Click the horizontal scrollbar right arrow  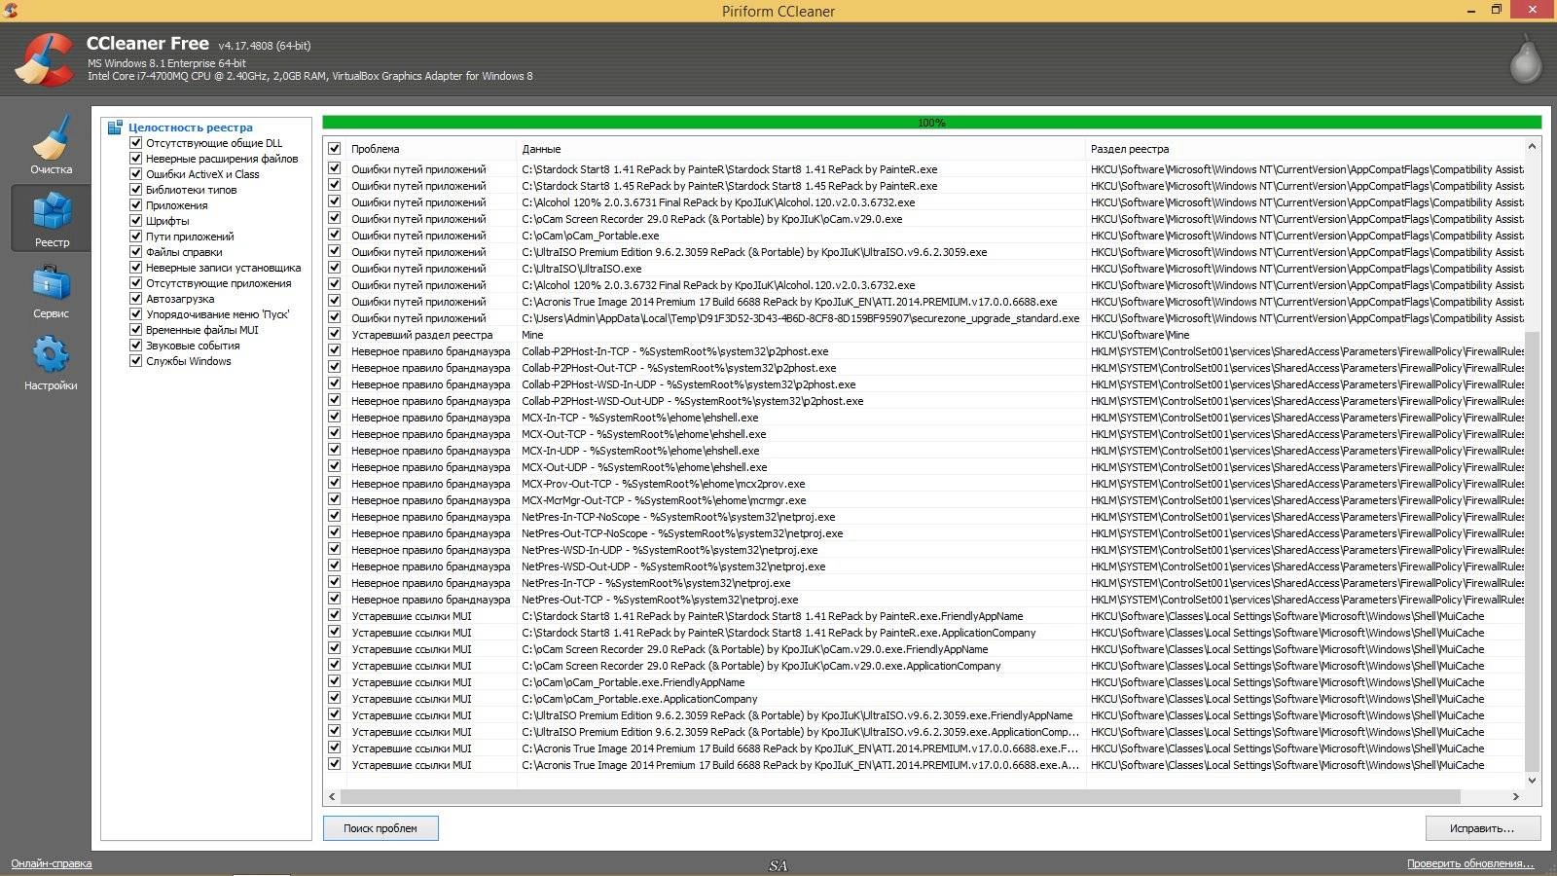(1515, 796)
